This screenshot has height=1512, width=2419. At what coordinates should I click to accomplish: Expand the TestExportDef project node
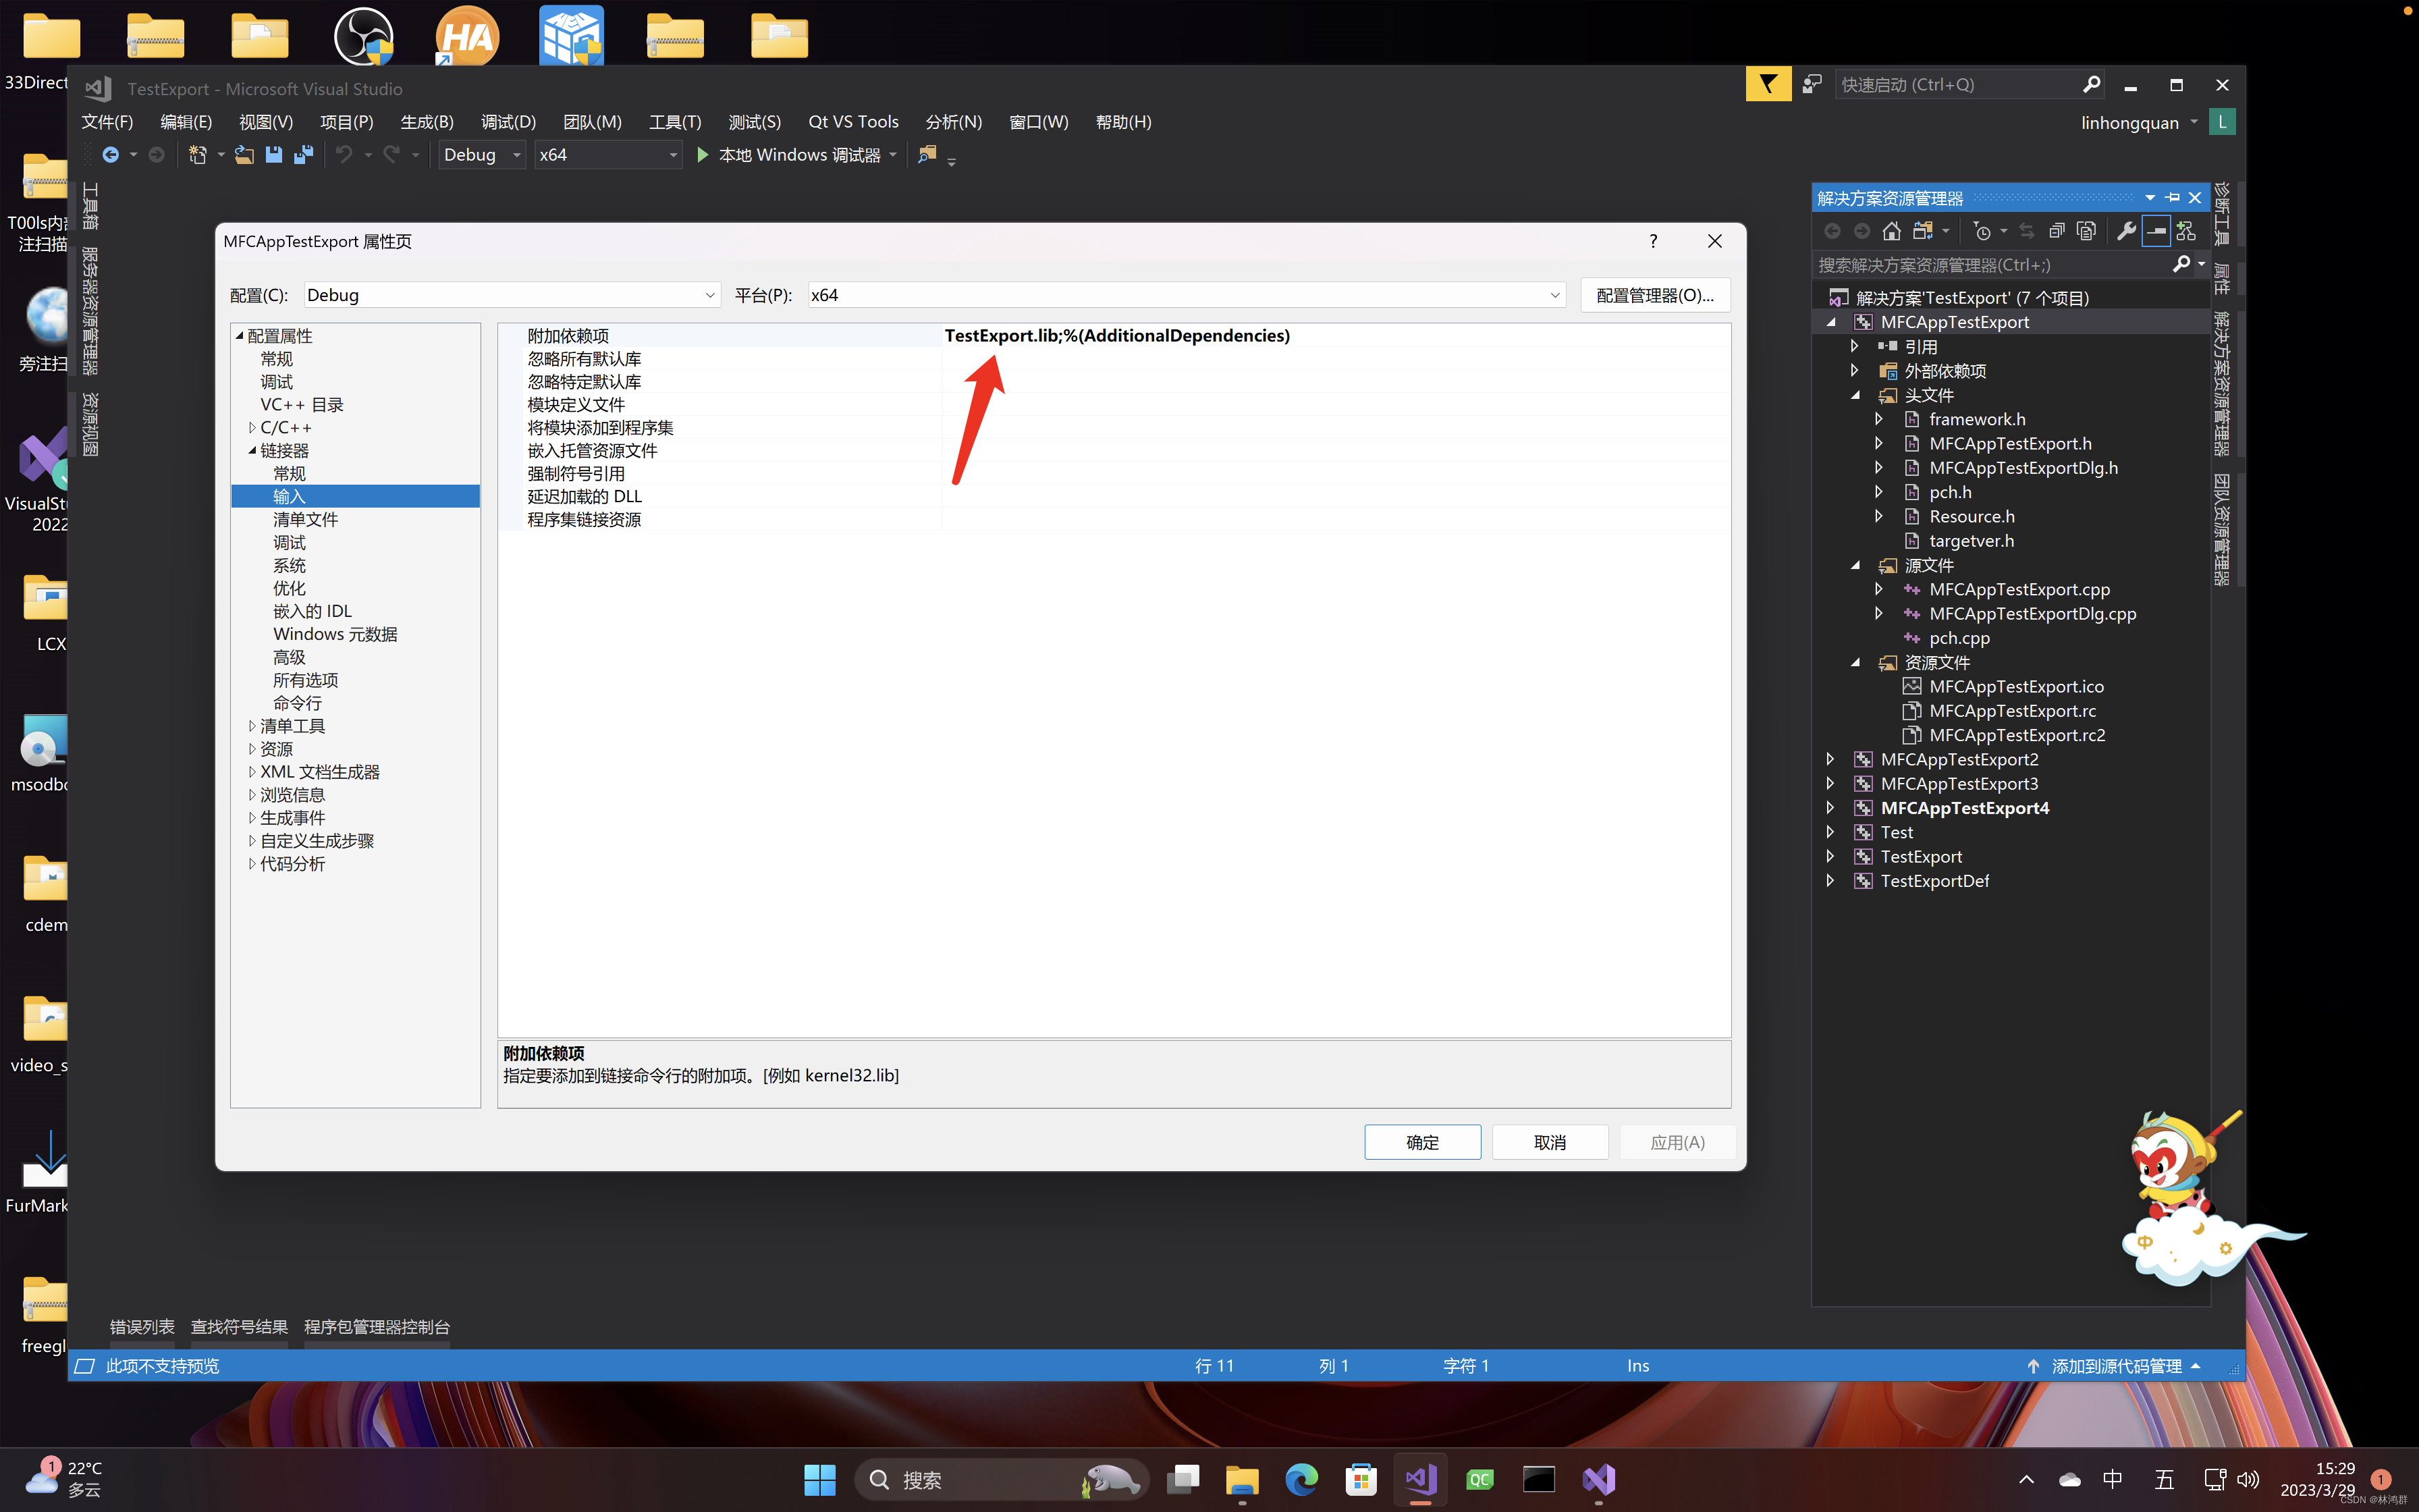[x=1830, y=881]
